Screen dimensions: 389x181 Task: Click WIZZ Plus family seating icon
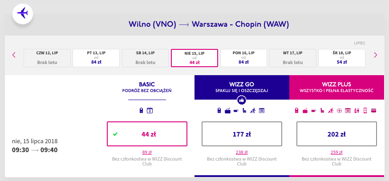[x=356, y=111]
